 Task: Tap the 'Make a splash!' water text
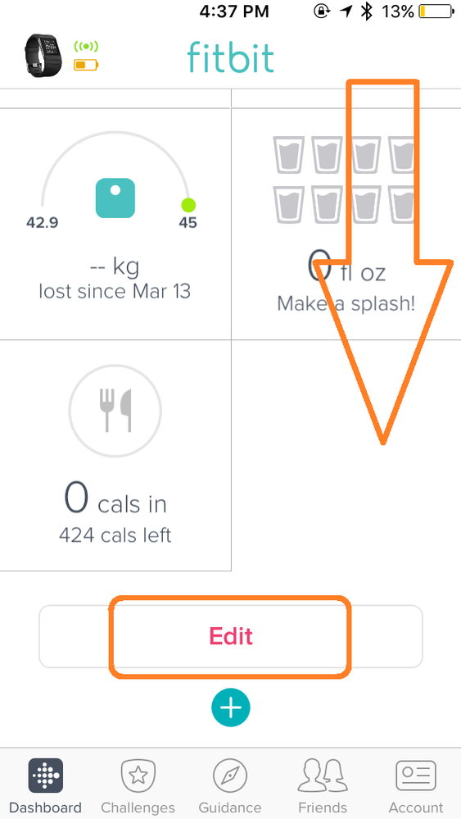point(346,303)
